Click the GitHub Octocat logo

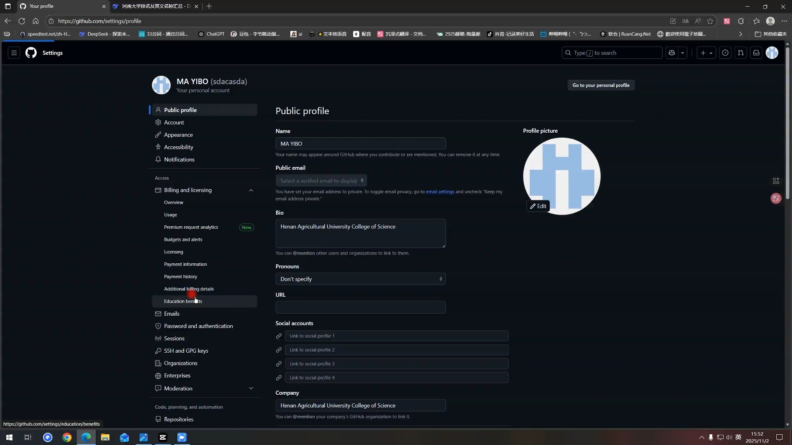[x=31, y=53]
